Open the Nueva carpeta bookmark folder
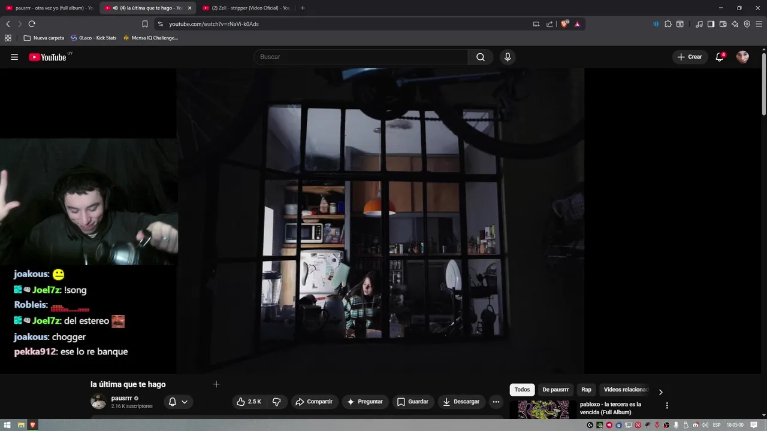The height and width of the screenshot is (431, 767). pos(44,38)
